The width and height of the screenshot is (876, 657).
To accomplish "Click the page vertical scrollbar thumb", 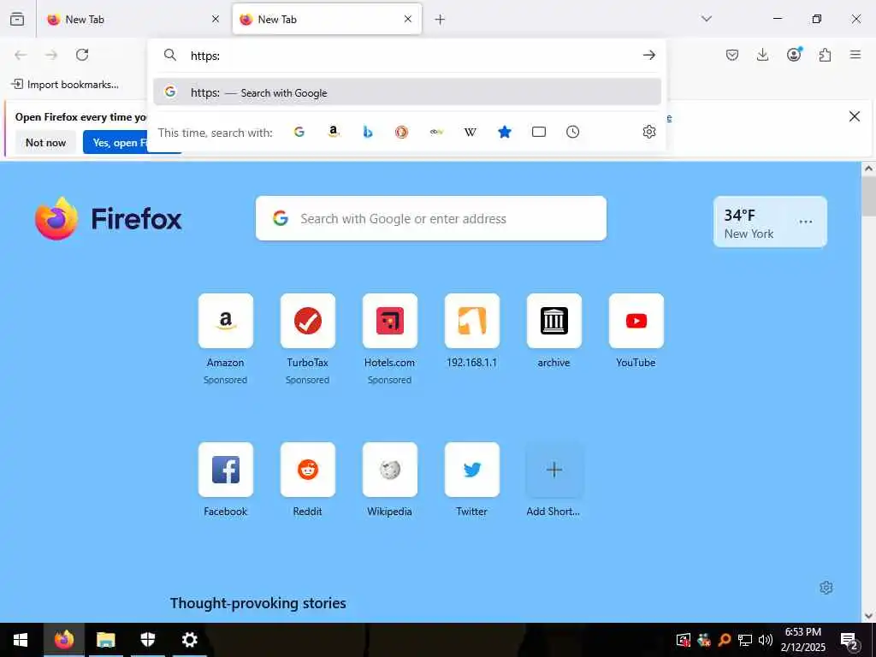I will tap(868, 196).
